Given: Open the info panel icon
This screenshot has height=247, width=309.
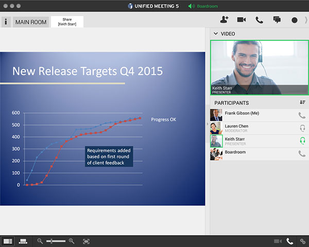Looking at the screenshot, I should 6,22.
